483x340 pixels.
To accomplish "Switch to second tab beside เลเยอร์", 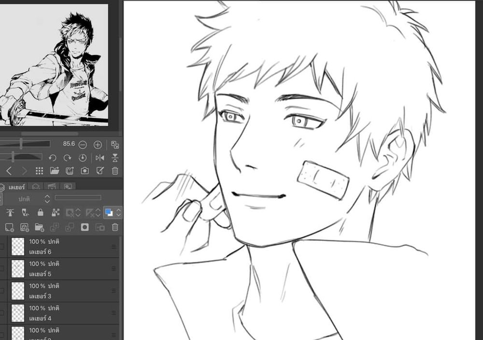I will point(36,187).
